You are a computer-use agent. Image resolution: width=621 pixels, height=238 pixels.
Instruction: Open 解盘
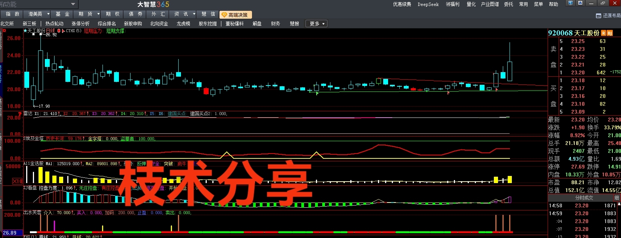[257, 24]
